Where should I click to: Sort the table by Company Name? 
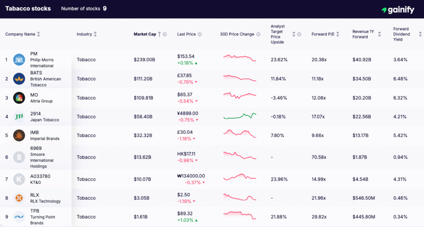pos(39,34)
